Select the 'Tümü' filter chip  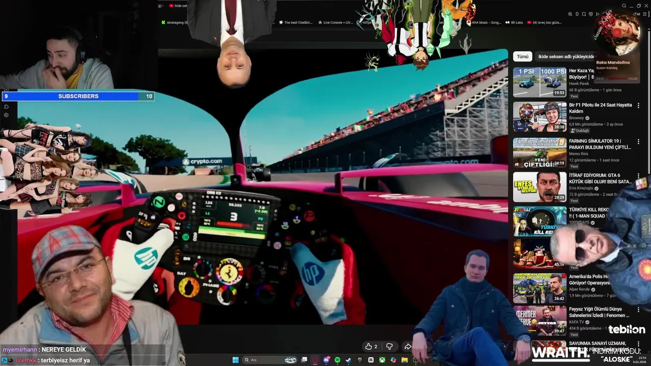(522, 56)
